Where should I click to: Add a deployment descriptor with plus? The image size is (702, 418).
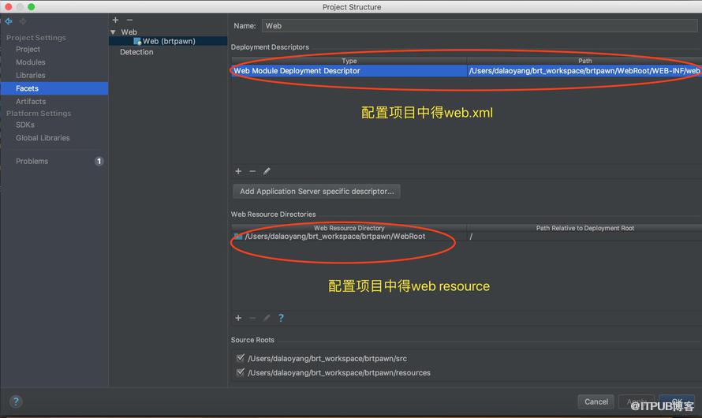click(x=238, y=171)
